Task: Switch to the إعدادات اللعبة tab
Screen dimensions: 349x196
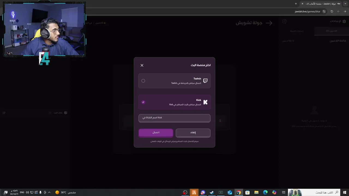Action: pos(297,31)
